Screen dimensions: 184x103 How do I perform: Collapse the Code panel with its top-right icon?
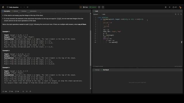[x=181, y=11]
